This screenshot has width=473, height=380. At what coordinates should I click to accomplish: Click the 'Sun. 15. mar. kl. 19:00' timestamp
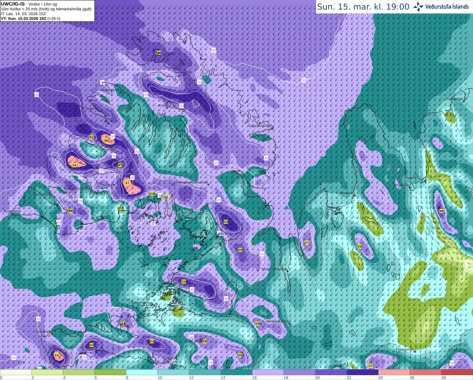[x=363, y=7]
